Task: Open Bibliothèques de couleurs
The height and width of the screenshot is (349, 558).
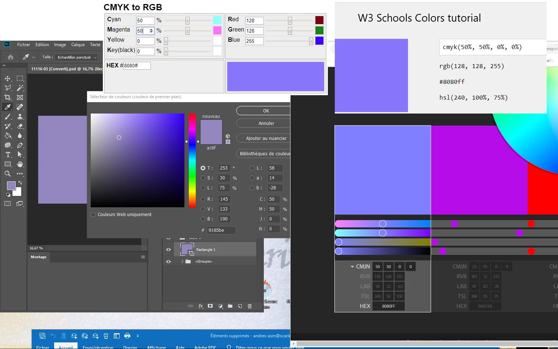Action: [x=263, y=153]
